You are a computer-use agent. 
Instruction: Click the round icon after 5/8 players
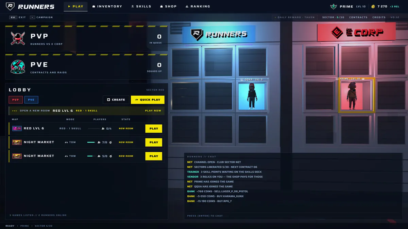111,156
